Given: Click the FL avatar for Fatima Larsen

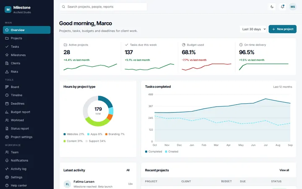Looking at the screenshot, I should [67, 184].
